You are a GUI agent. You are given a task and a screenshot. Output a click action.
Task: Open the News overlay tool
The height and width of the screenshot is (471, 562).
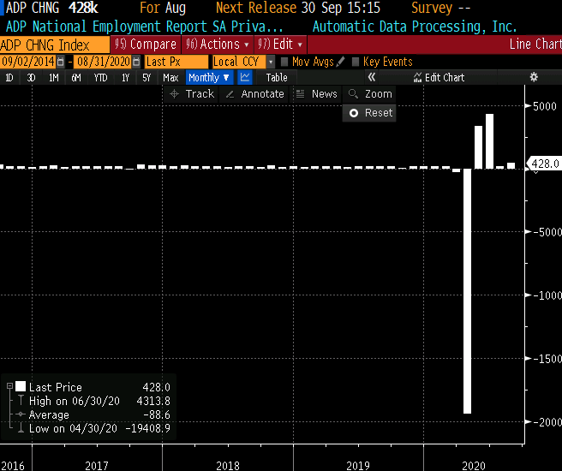pos(316,94)
